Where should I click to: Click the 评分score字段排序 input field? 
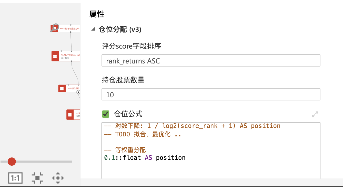(211, 61)
